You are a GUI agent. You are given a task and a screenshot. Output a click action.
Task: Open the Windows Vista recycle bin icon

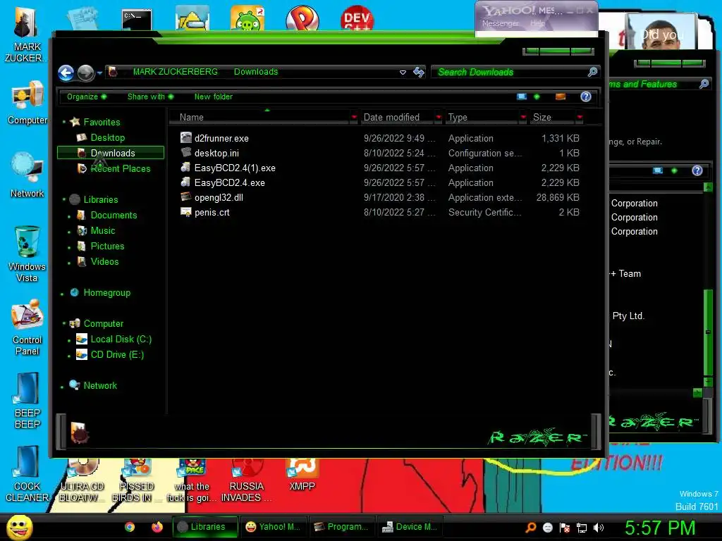click(x=27, y=254)
